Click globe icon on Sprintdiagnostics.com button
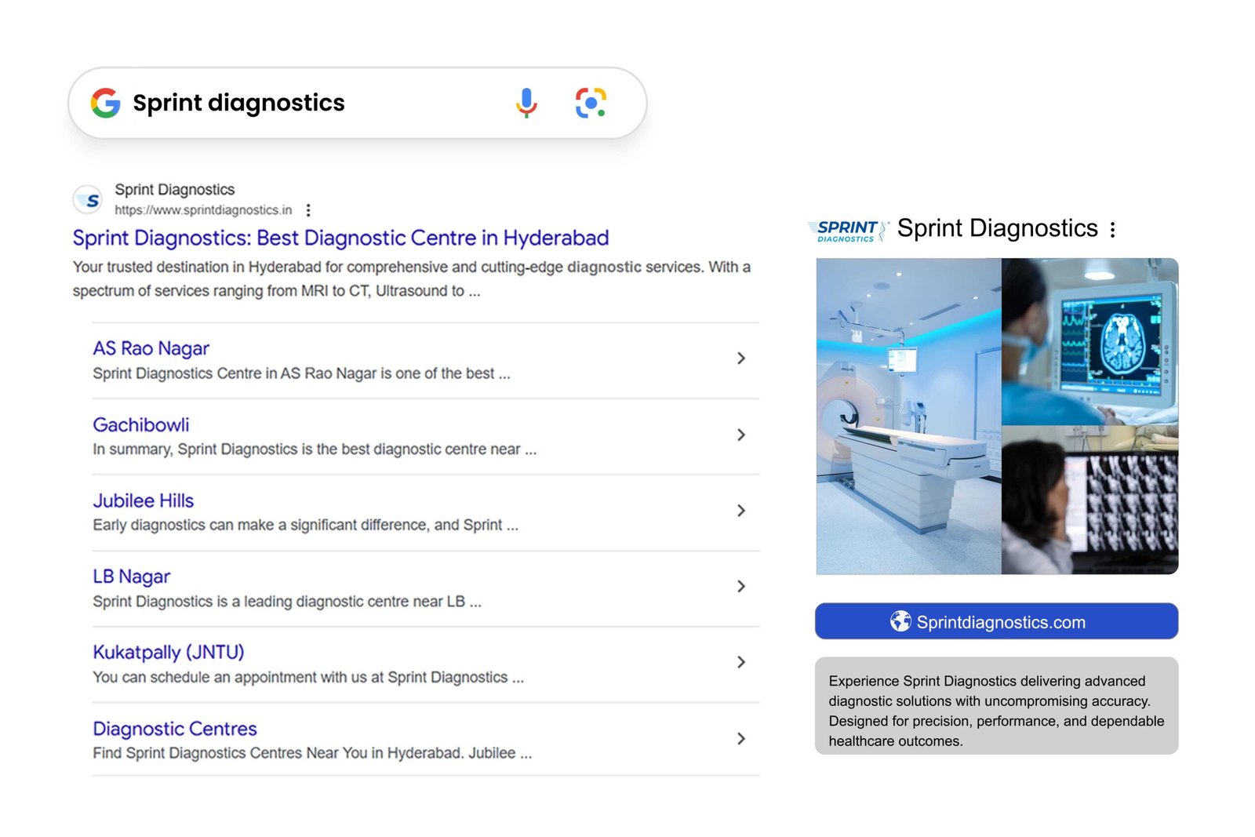 [900, 621]
